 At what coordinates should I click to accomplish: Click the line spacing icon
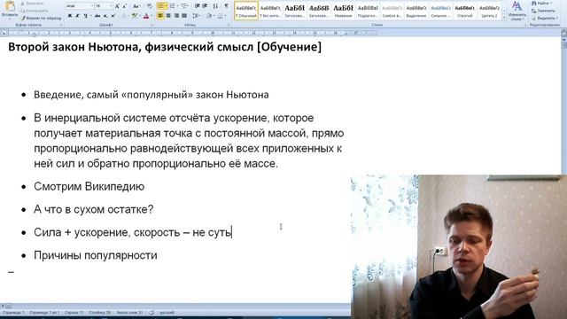196,16
